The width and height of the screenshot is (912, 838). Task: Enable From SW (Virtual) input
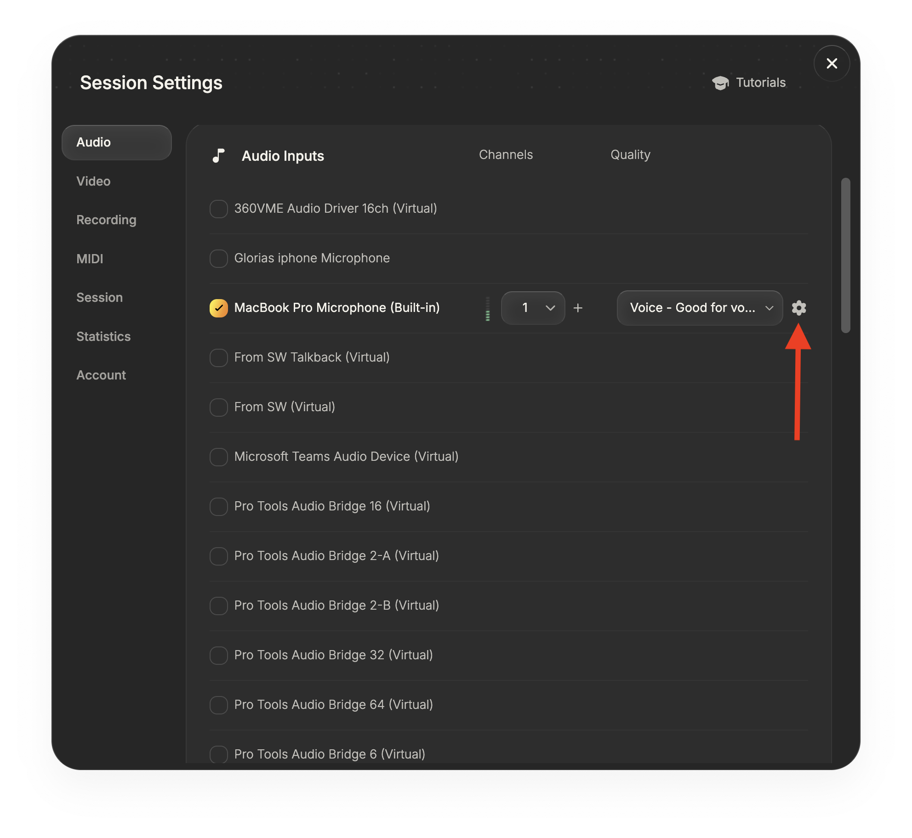(219, 407)
